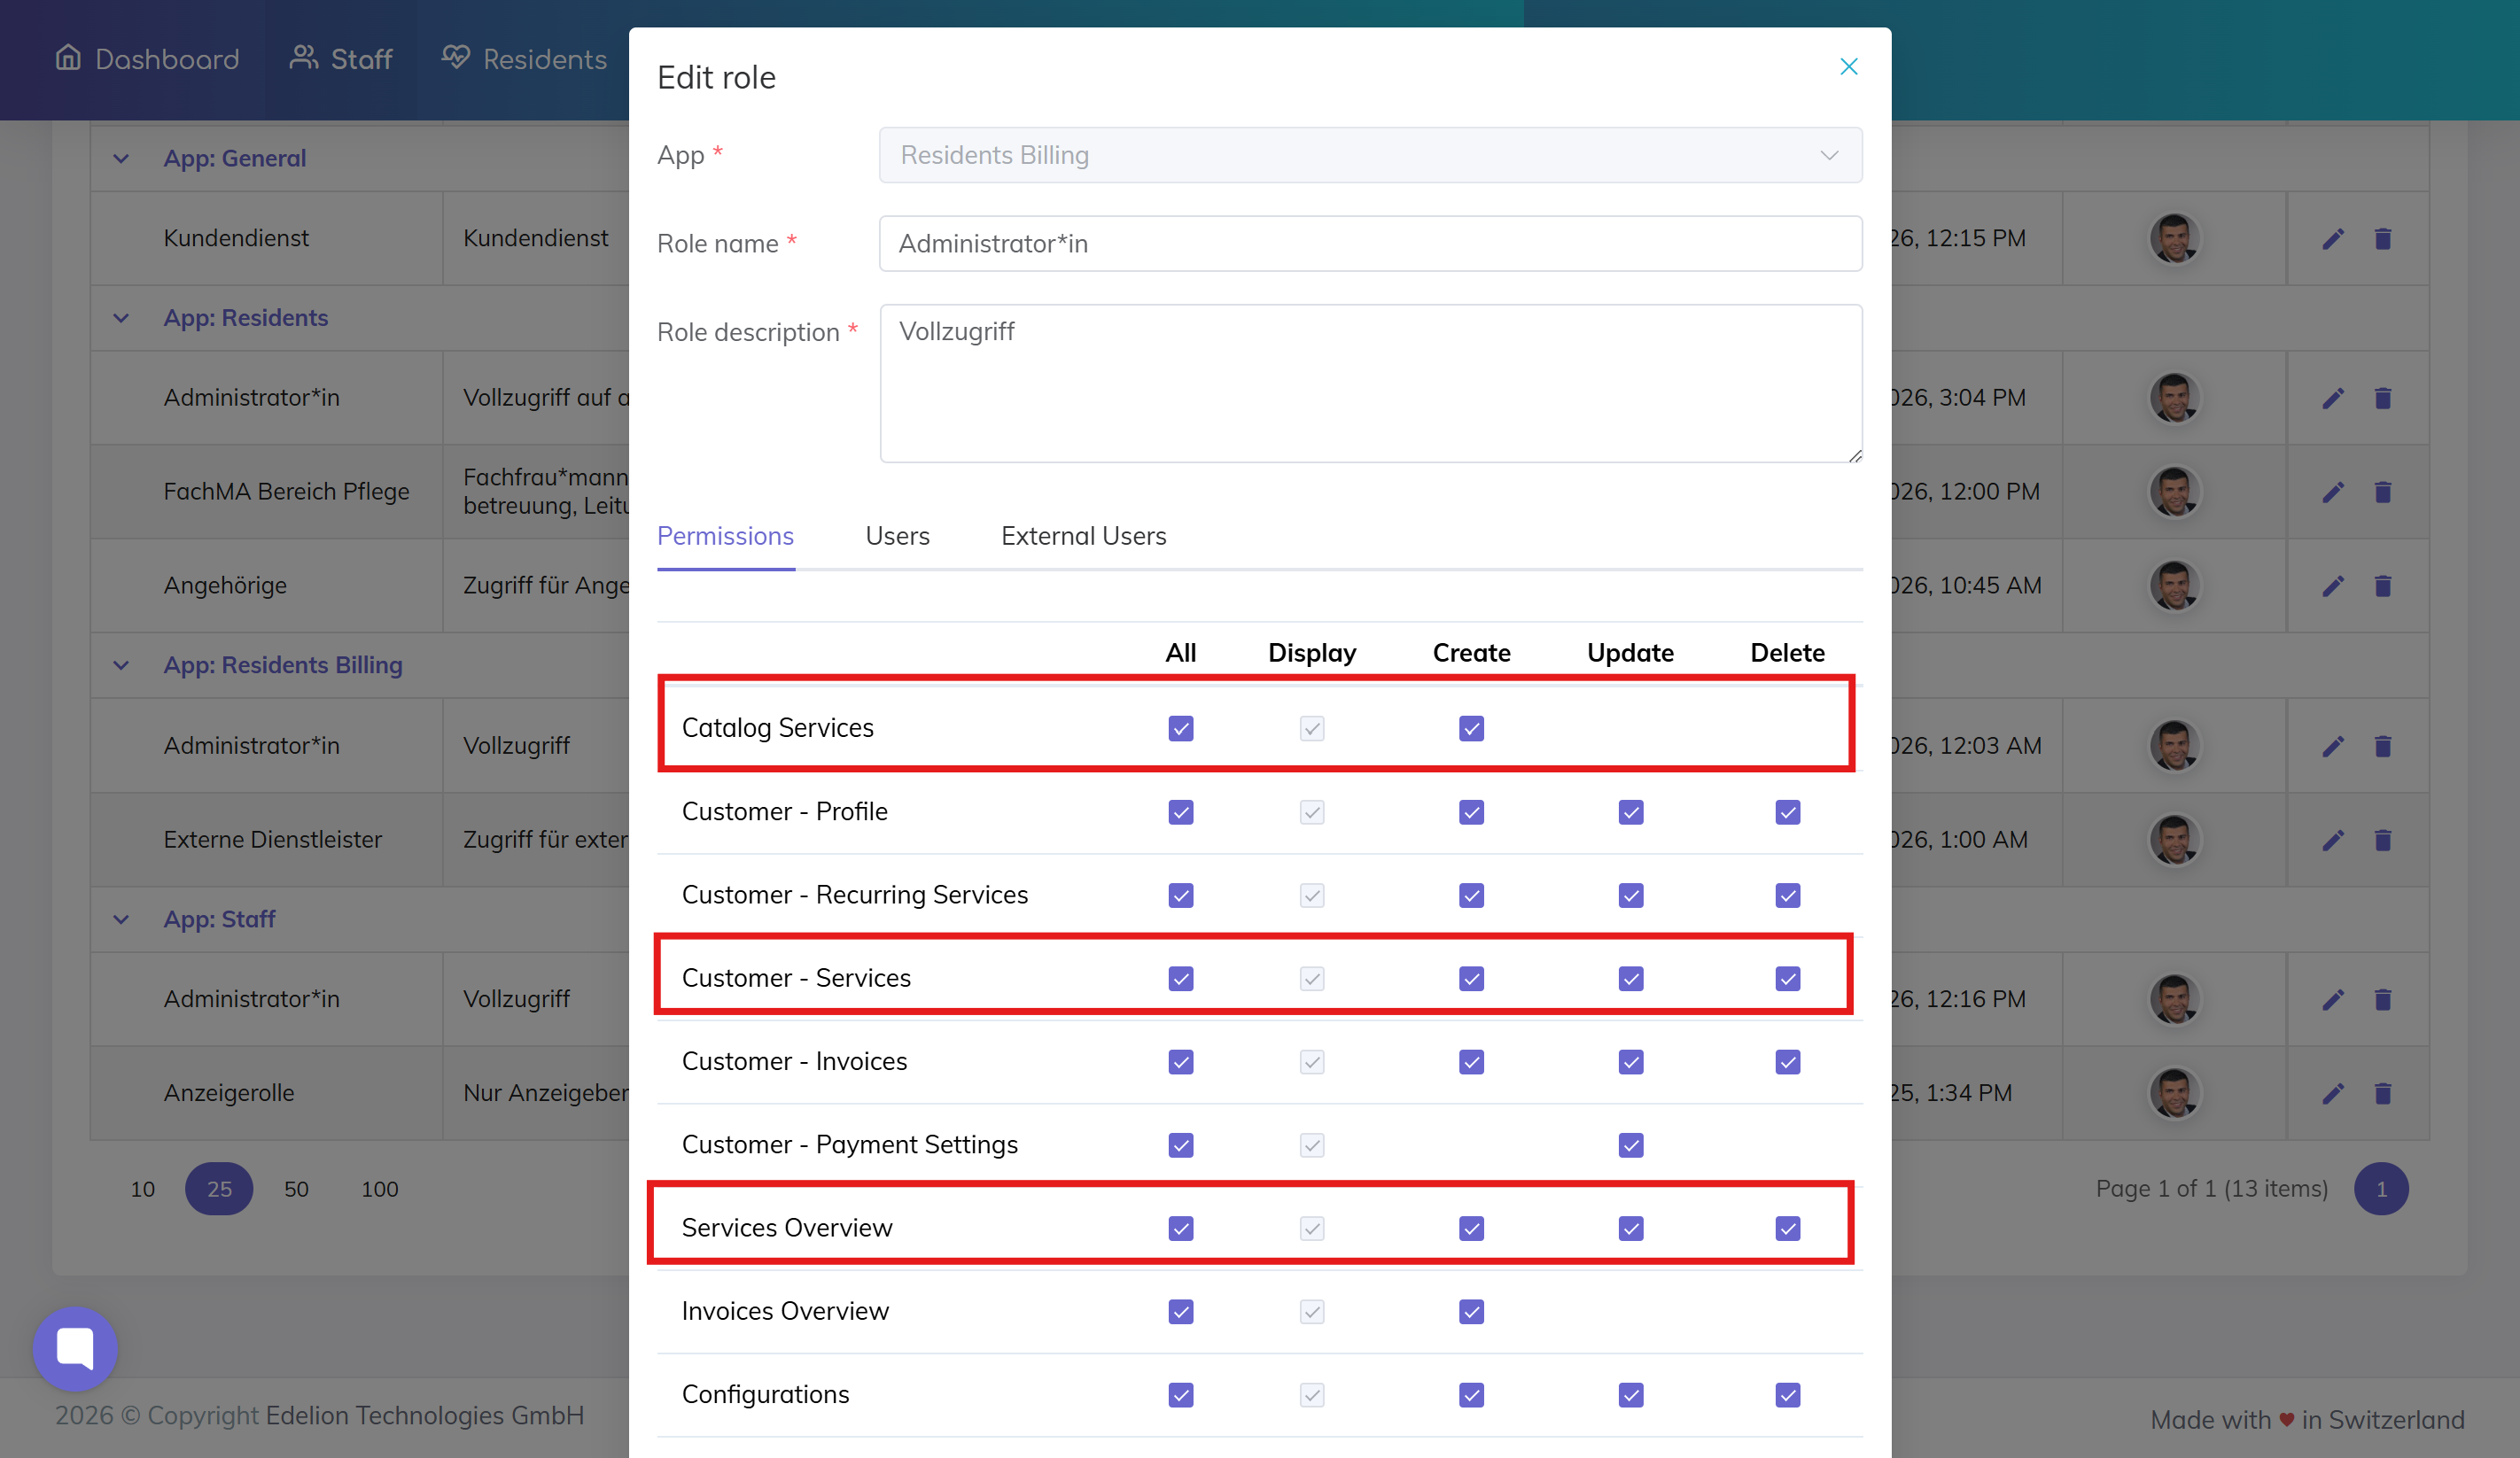Click the Role name input field

coord(1370,244)
